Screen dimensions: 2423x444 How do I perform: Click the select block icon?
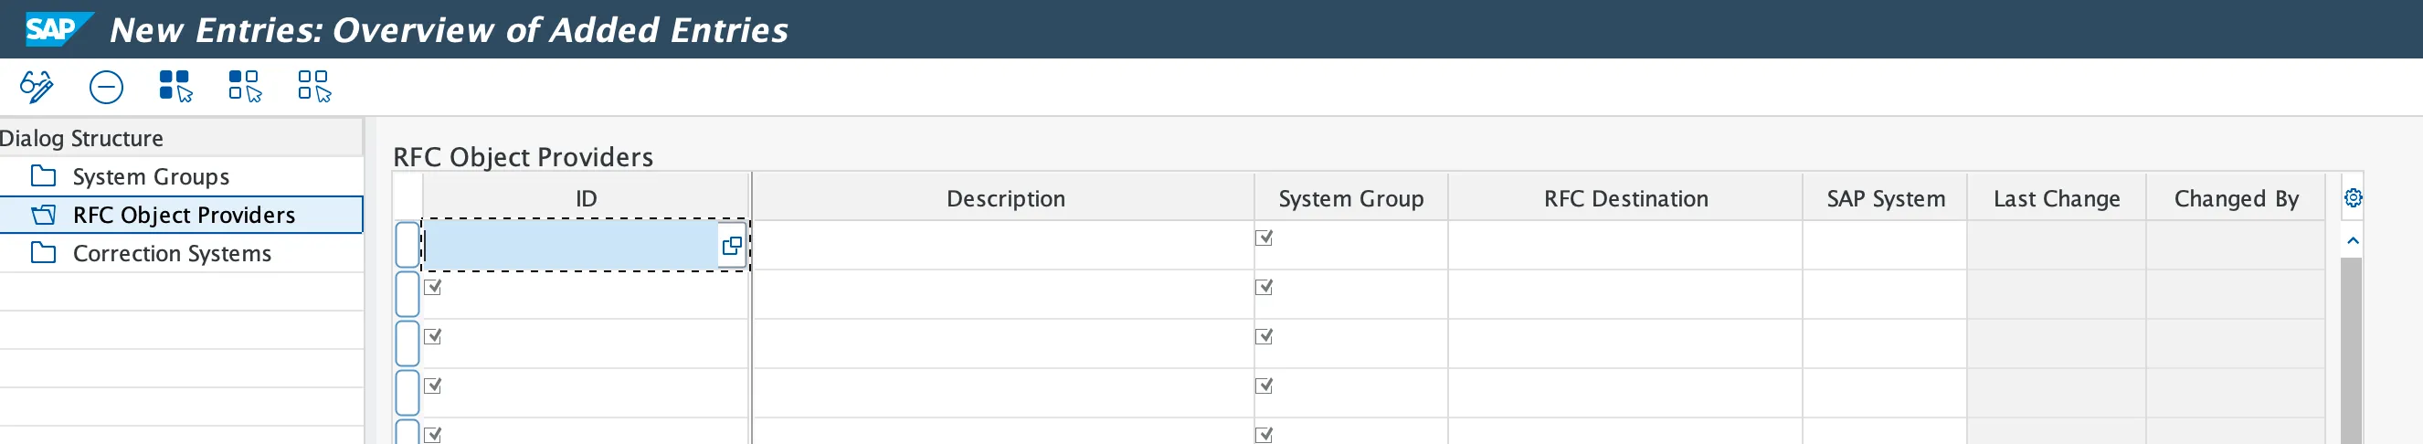(245, 87)
